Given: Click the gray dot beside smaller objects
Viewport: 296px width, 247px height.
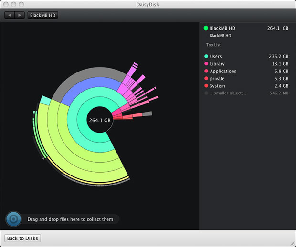Looking at the screenshot, I should 206,93.
